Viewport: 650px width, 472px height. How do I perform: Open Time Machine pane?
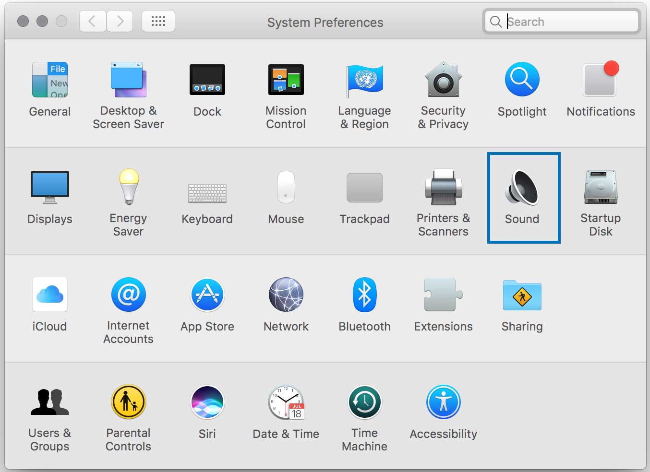pyautogui.click(x=364, y=418)
